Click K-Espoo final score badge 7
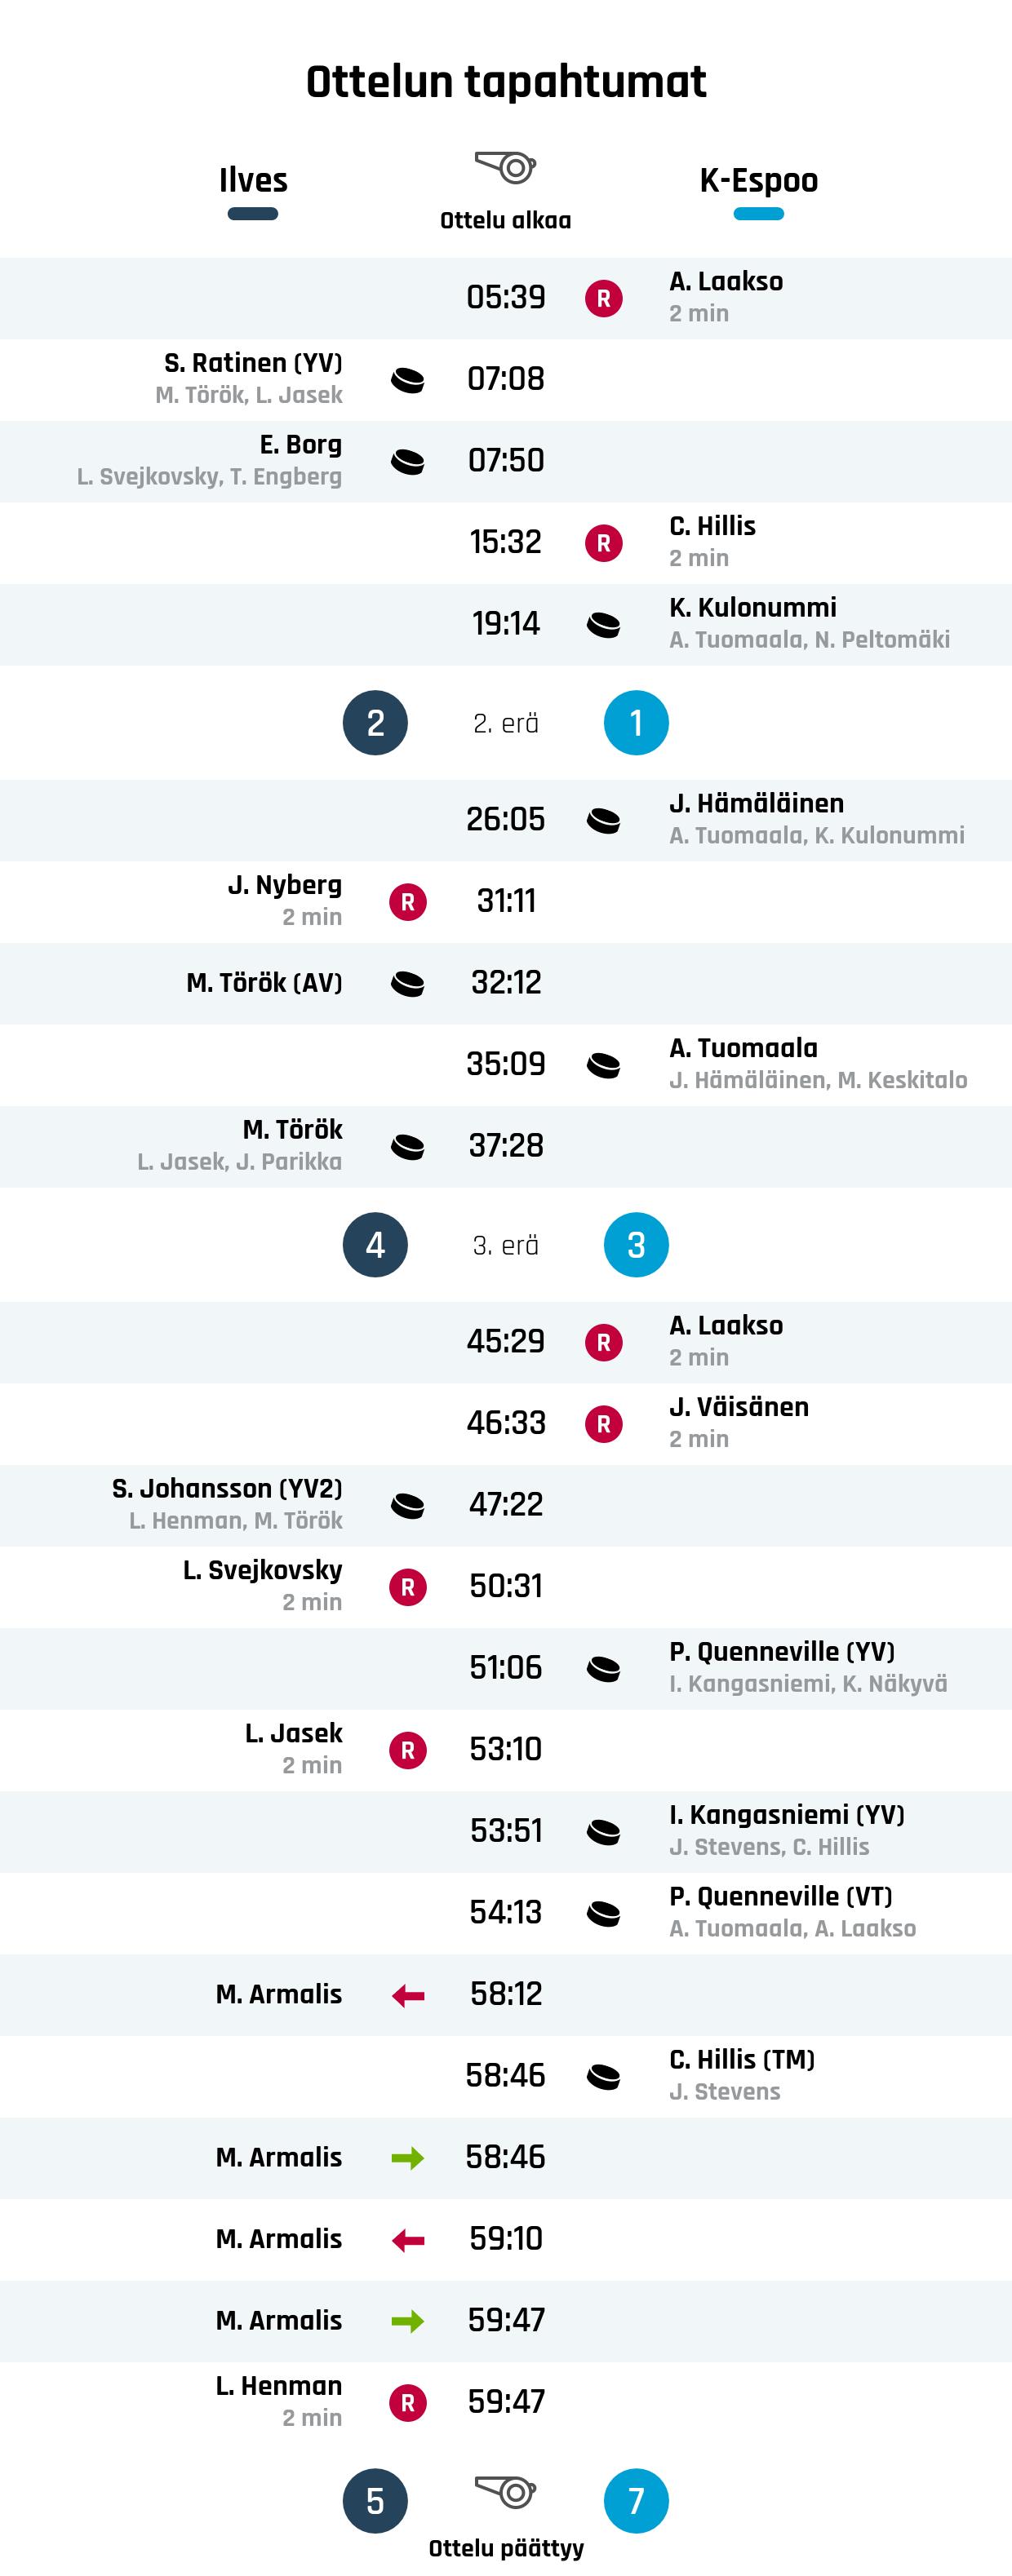The width and height of the screenshot is (1012, 2576). click(637, 2501)
